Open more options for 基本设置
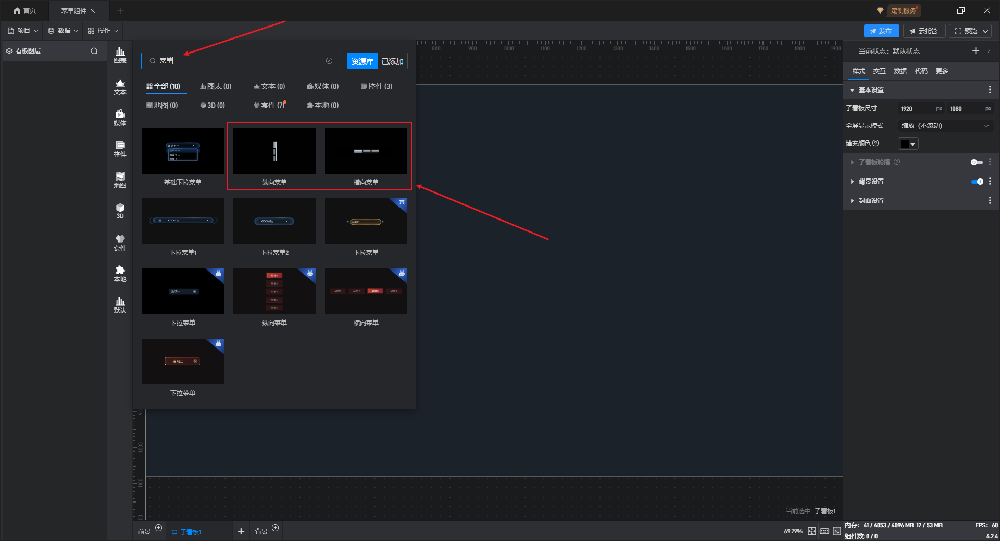Viewport: 1000px width, 541px height. coord(990,90)
